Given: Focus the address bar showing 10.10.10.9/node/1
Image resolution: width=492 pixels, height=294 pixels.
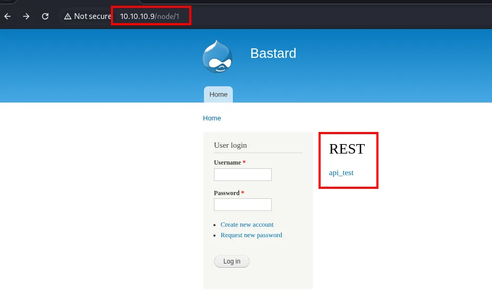Looking at the screenshot, I should point(150,16).
